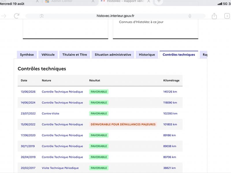Click the text Connues d'HistoVec à ce jour
Screen dimensions: 231x173
pyautogui.click(x=141, y=22)
